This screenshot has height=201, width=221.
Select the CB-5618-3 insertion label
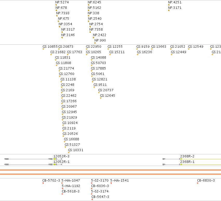tap(71, 191)
